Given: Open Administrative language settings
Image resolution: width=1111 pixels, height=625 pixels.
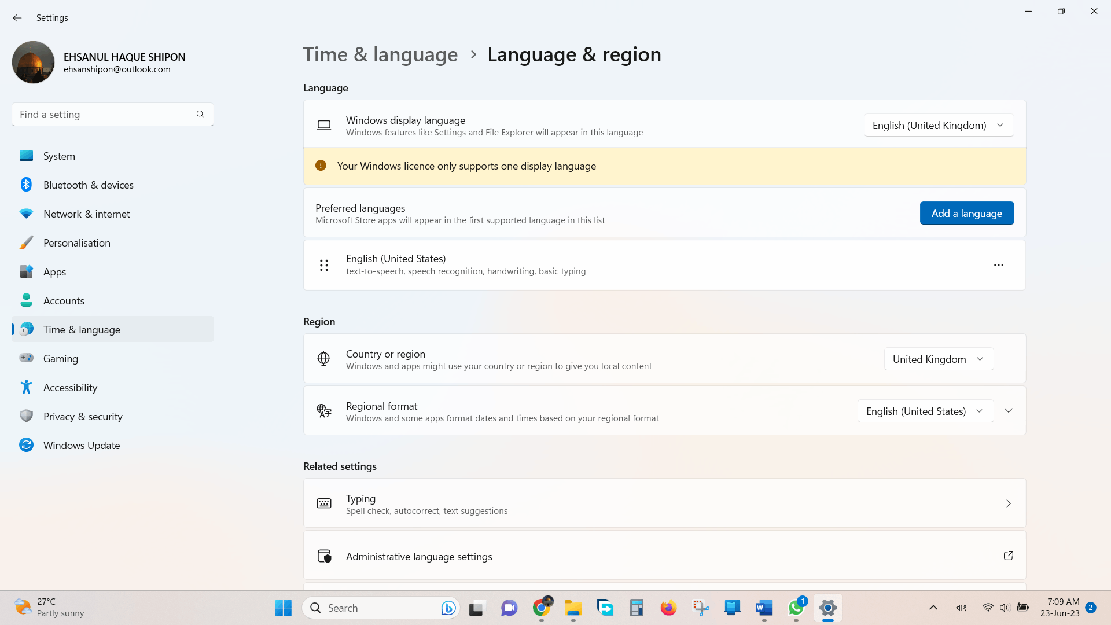Looking at the screenshot, I should 664,556.
